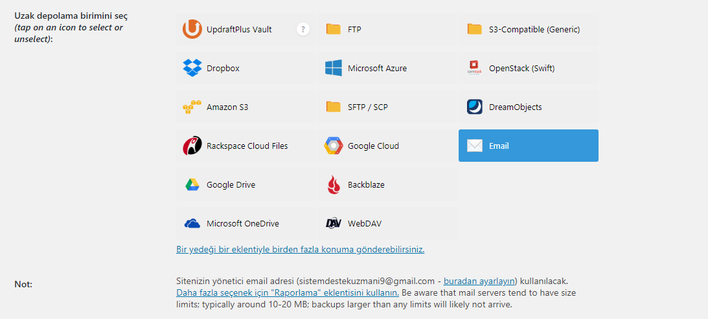The image size is (708, 319).
Task: Click the Email envelope icon
Action: (475, 146)
